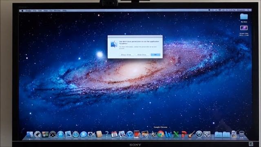The width and height of the screenshot is (261, 147).
Task: Click the Wi-Fi status menu icon
Action: tap(220, 10)
